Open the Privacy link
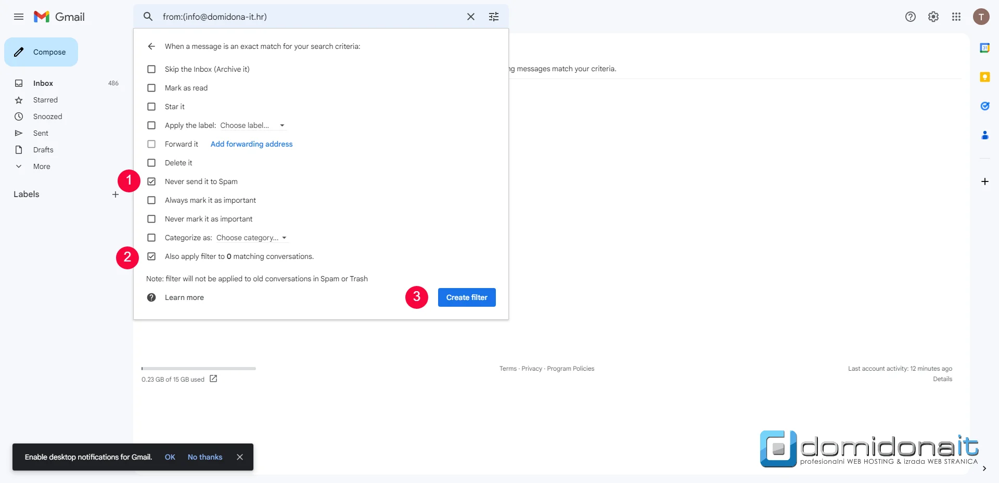Viewport: 999px width, 483px height. pyautogui.click(x=532, y=369)
